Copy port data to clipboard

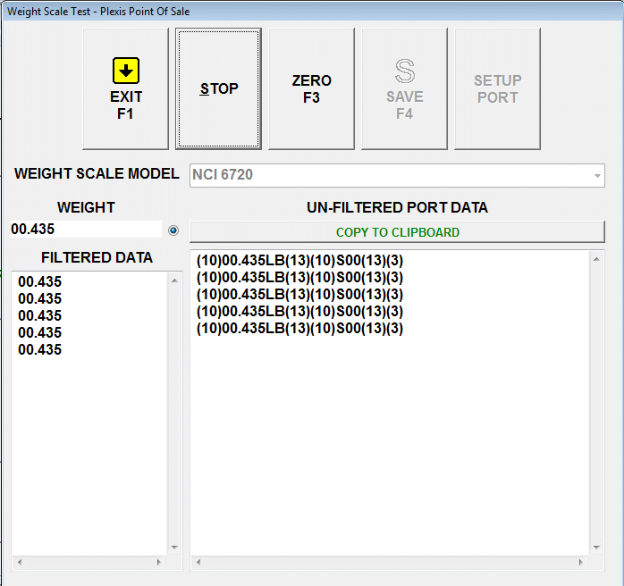point(397,232)
